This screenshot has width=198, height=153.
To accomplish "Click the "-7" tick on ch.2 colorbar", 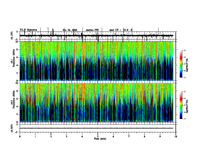I will click(x=184, y=119).
